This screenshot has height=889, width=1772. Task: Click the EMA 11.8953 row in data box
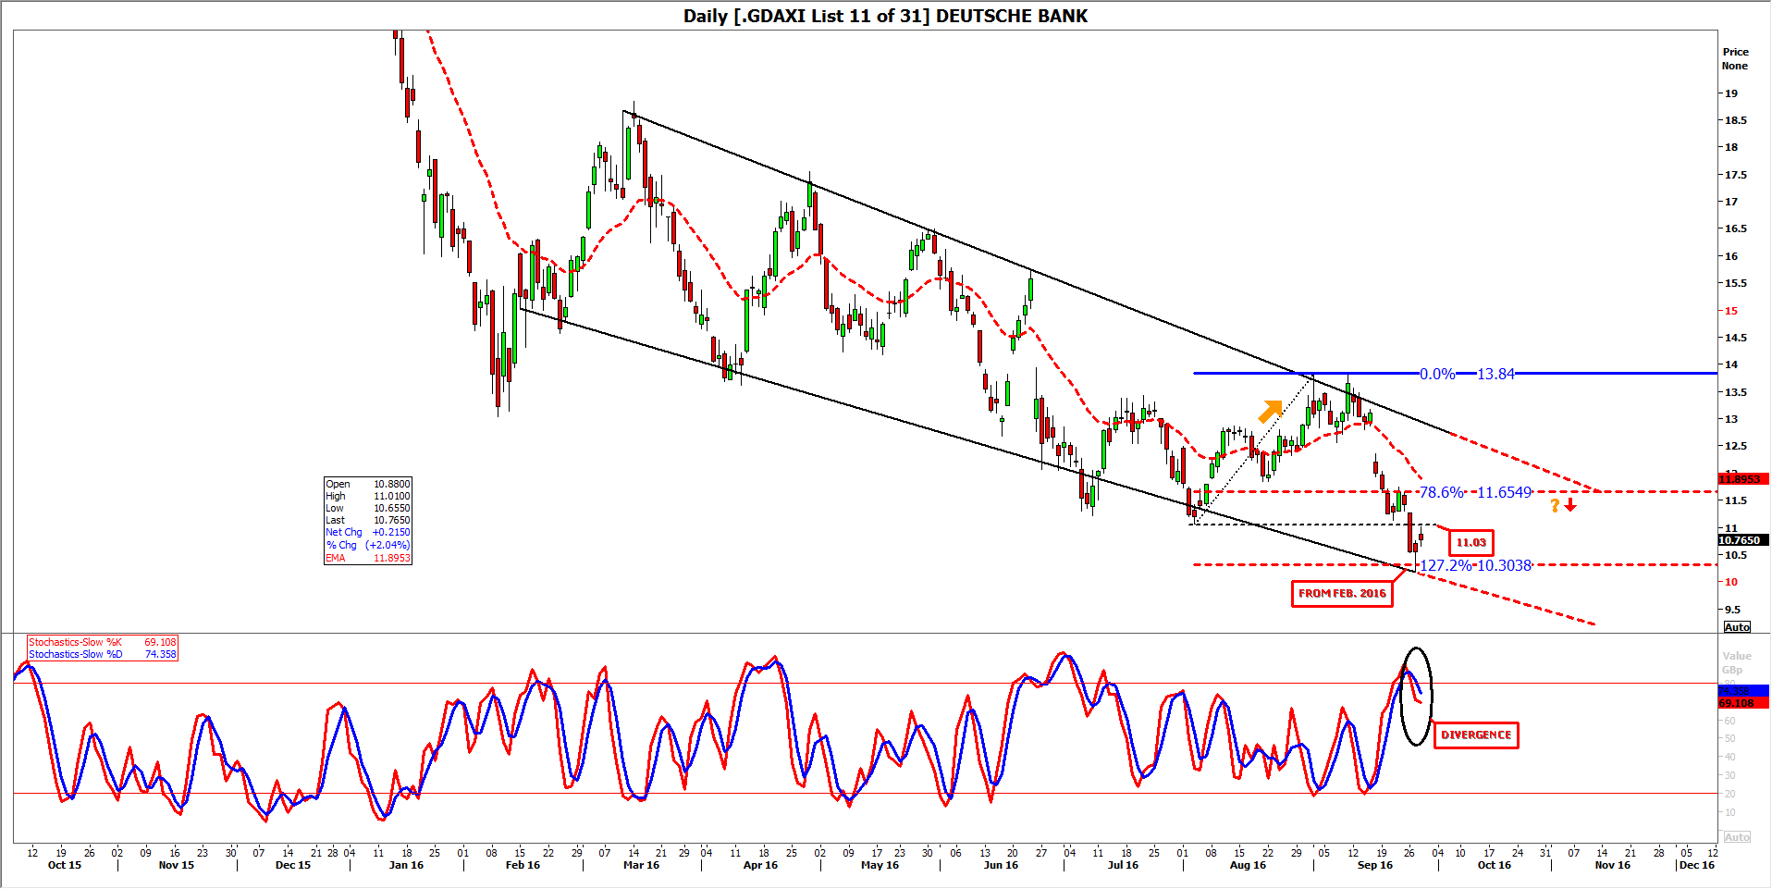click(368, 558)
